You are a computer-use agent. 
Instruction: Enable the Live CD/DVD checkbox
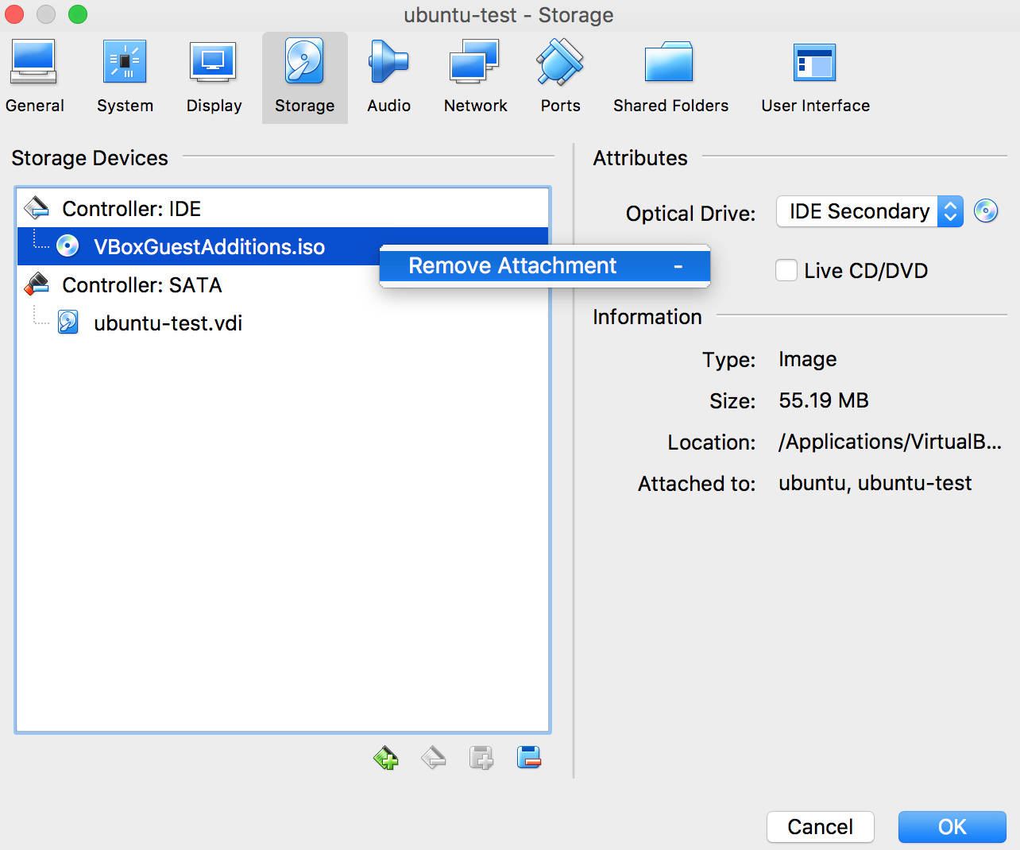click(786, 270)
